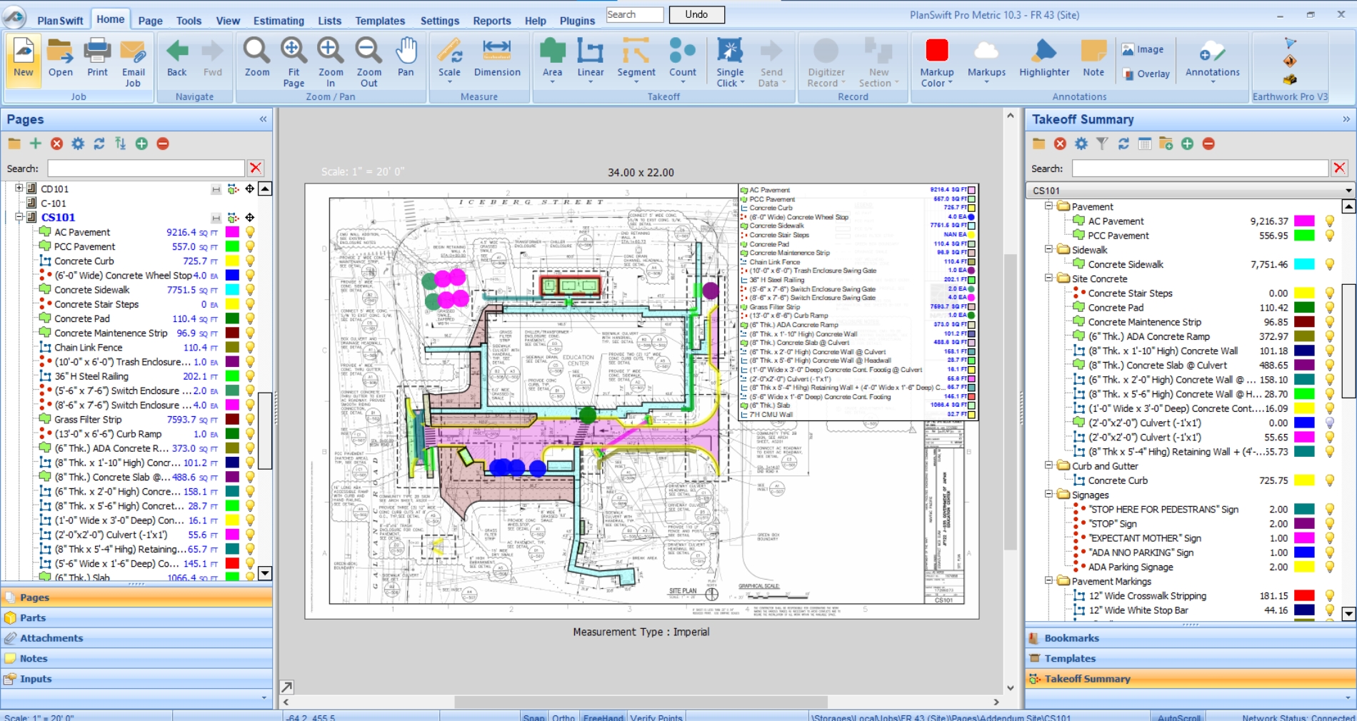The height and width of the screenshot is (721, 1357).
Task: Open the Bookmarks panel section
Action: 1071,638
